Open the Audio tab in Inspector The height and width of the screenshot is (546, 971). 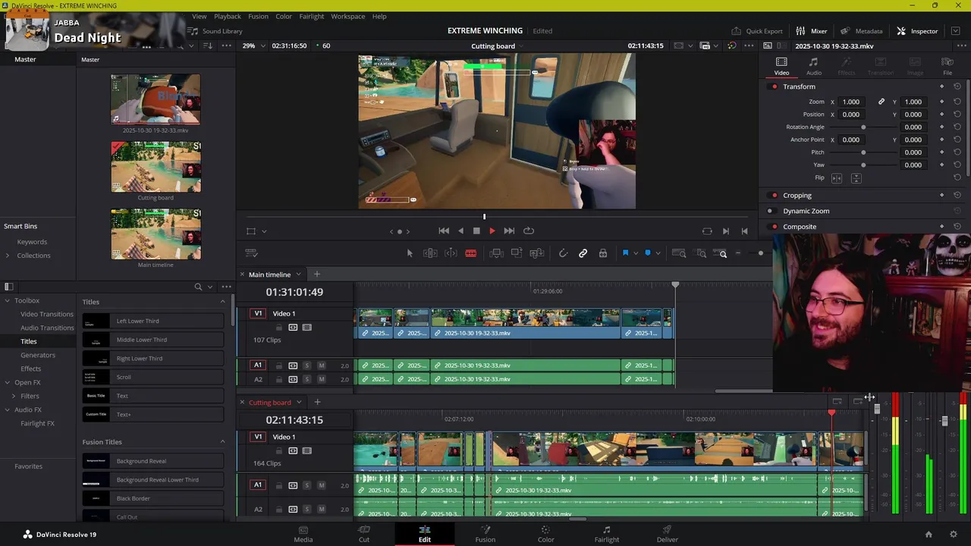[813, 66]
